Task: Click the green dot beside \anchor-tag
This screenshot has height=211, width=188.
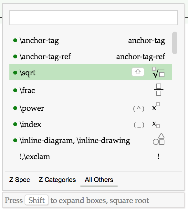Action: pyautogui.click(x=15, y=40)
